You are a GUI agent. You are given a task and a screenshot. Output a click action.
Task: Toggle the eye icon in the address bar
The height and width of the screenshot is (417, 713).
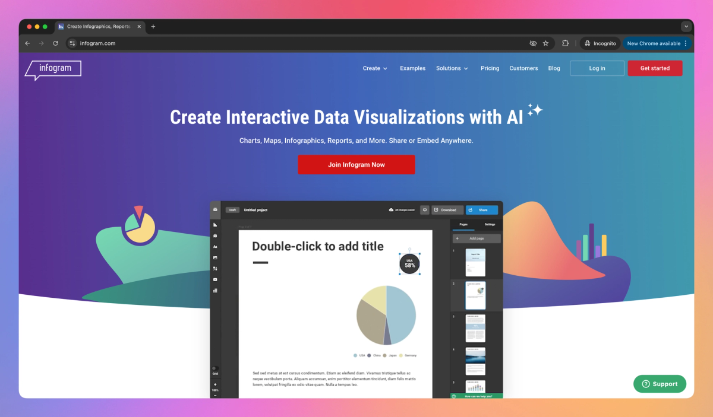[533, 43]
